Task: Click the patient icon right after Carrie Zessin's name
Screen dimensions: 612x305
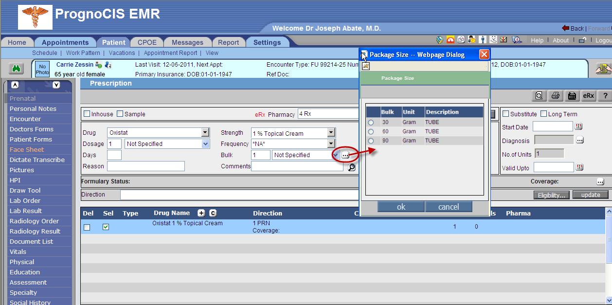Action: coord(98,65)
